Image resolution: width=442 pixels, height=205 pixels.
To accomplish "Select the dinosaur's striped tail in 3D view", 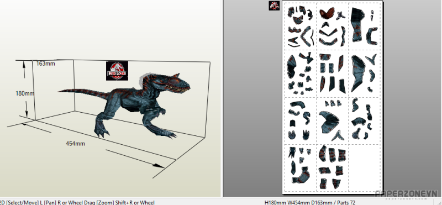I will 82,93.
